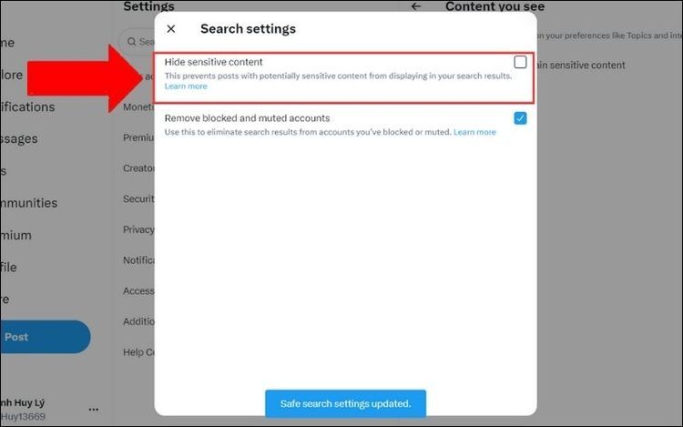Click the magnifier icon in Settings search

(x=131, y=42)
